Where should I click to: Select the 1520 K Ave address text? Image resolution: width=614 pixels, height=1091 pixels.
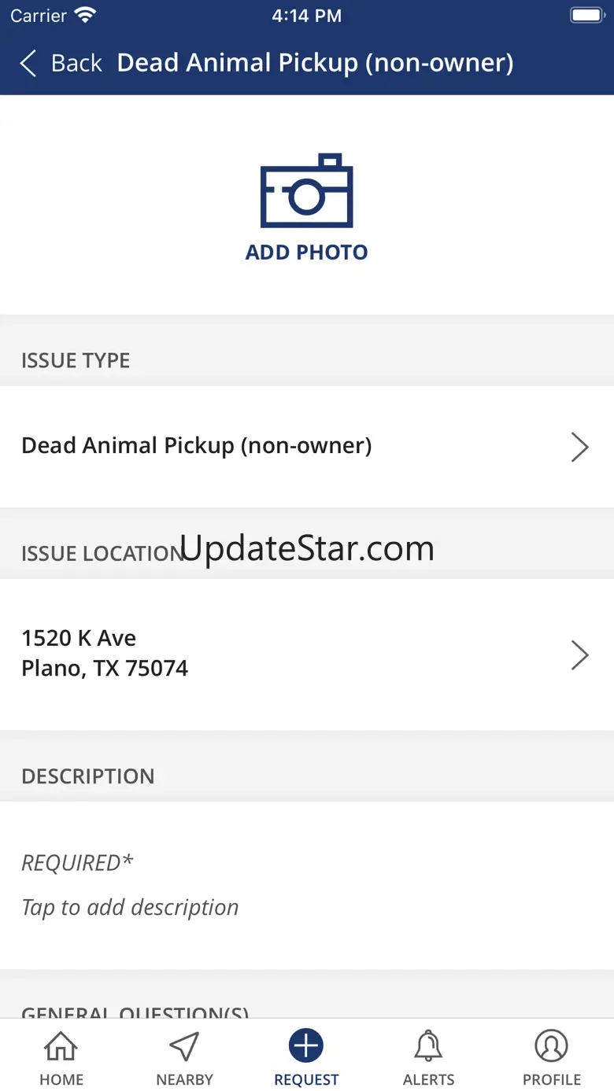79,638
